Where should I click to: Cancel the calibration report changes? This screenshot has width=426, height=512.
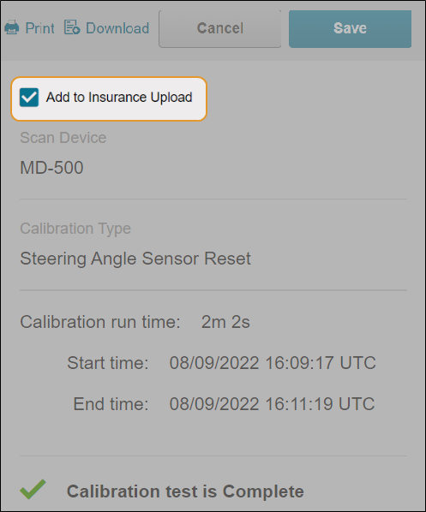click(220, 29)
